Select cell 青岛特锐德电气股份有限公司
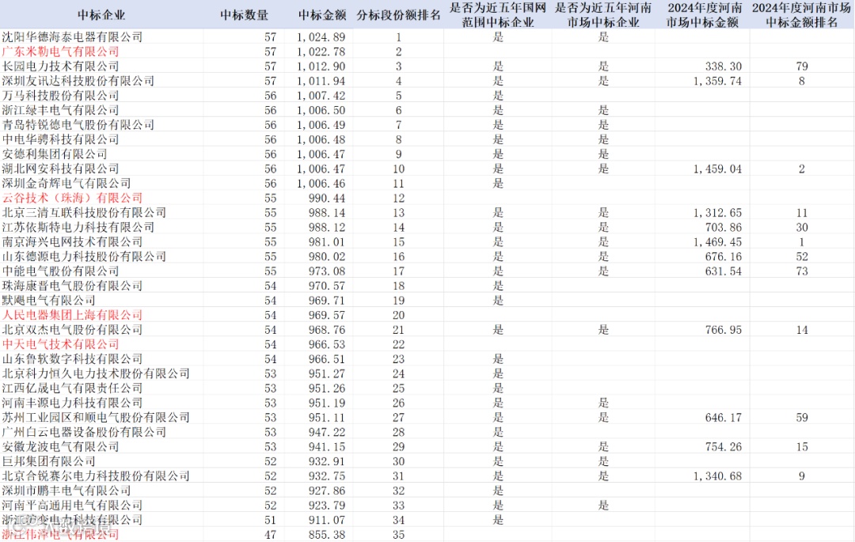The height and width of the screenshot is (542, 855). [x=78, y=125]
